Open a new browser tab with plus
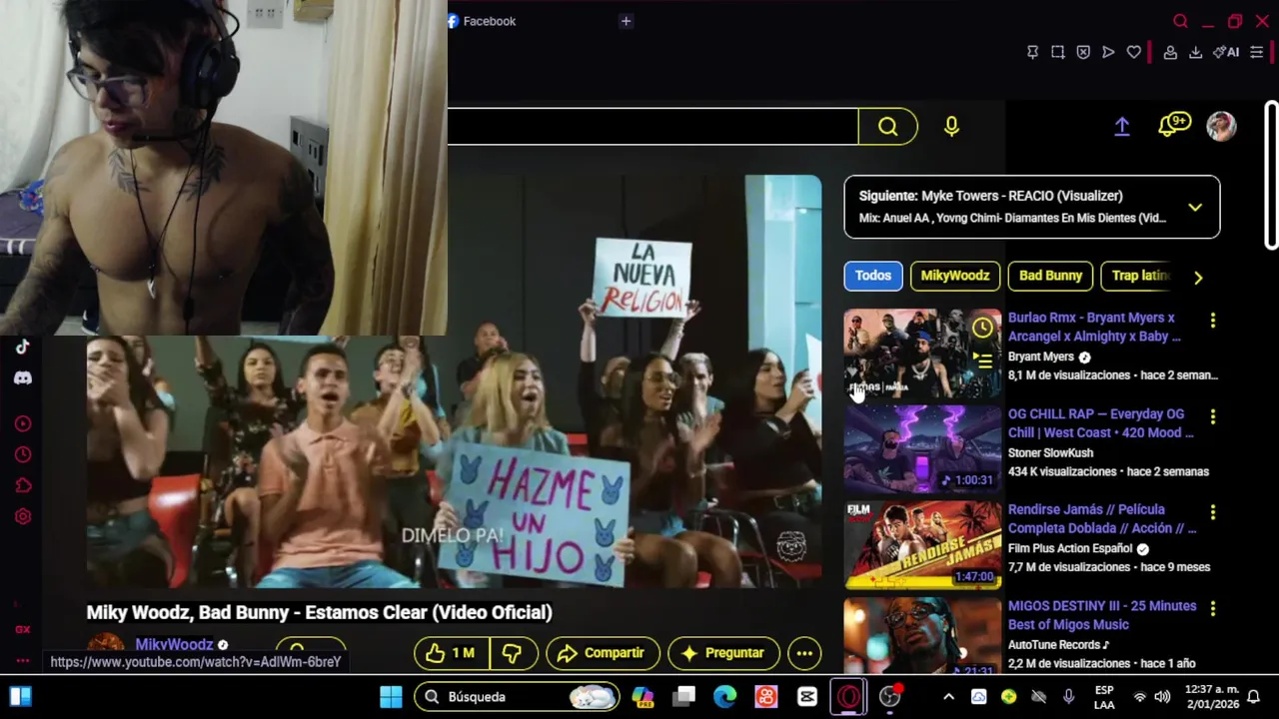 point(626,21)
